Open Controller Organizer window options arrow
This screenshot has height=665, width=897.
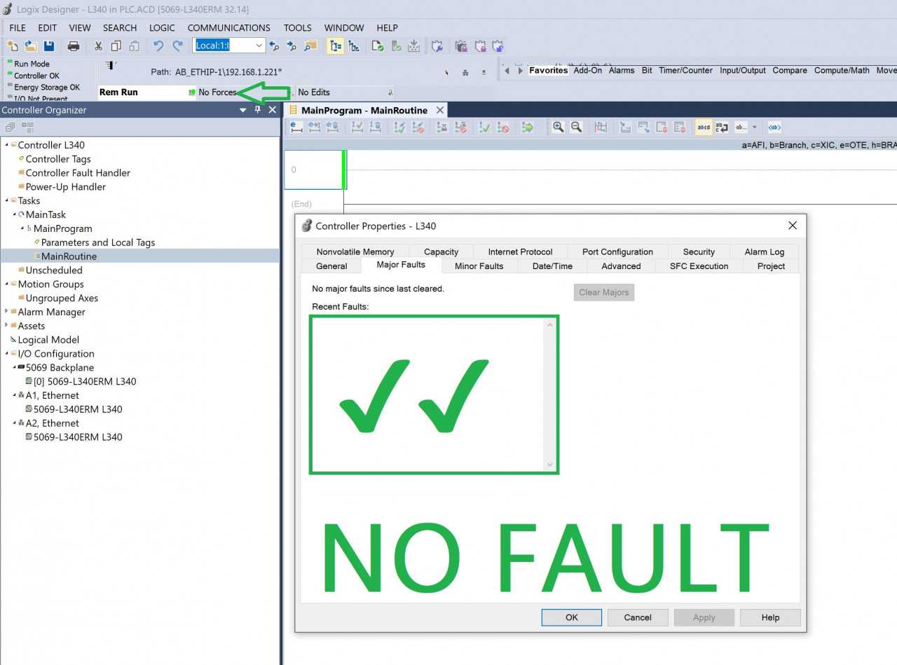(x=243, y=110)
